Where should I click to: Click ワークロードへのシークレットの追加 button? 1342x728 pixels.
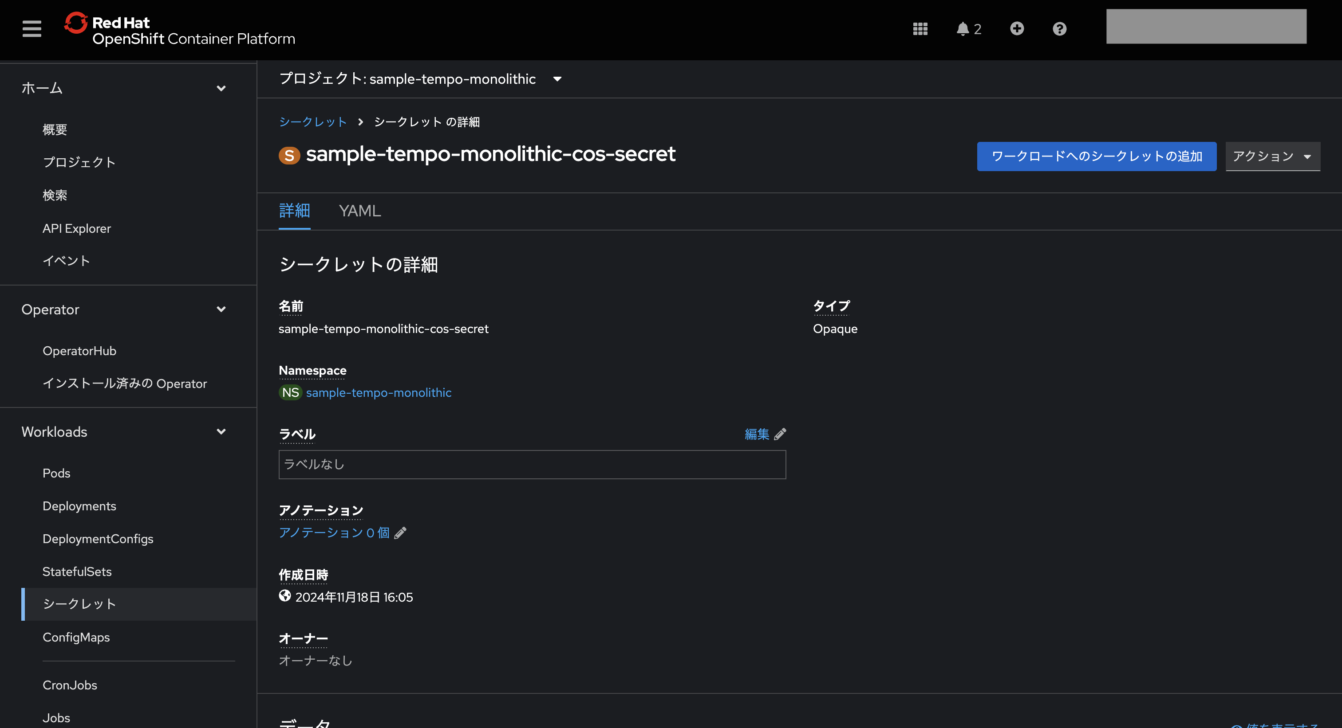1097,156
